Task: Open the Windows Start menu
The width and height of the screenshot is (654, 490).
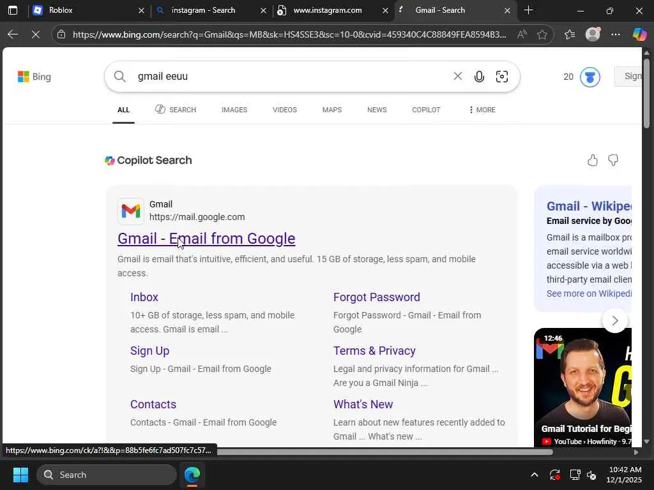Action: (20, 475)
